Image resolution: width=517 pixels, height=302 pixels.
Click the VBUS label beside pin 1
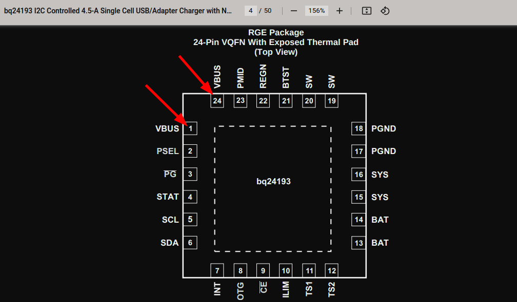point(167,128)
